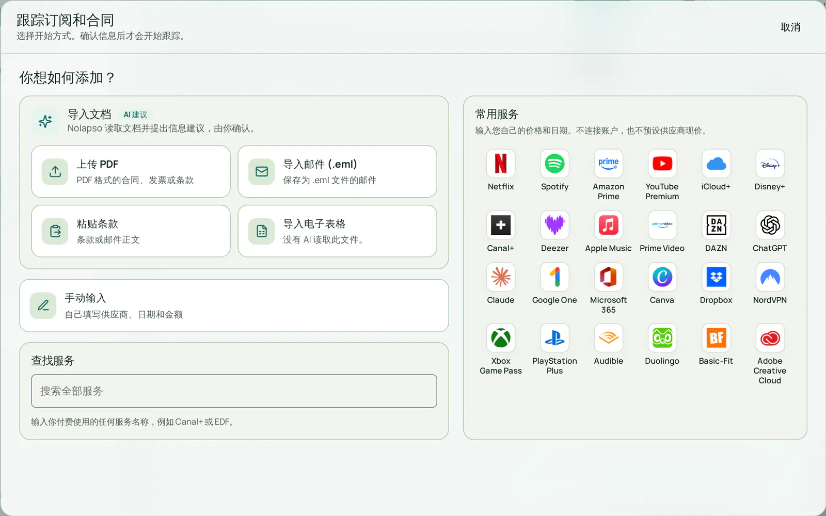The image size is (826, 516).
Task: Select the YouTube Premium icon
Action: (x=662, y=164)
